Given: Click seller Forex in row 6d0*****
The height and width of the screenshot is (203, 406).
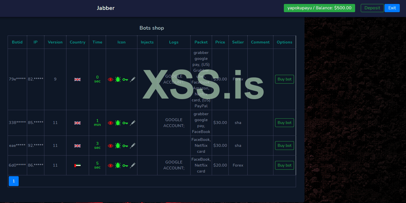Looking at the screenshot, I should click(x=238, y=165).
